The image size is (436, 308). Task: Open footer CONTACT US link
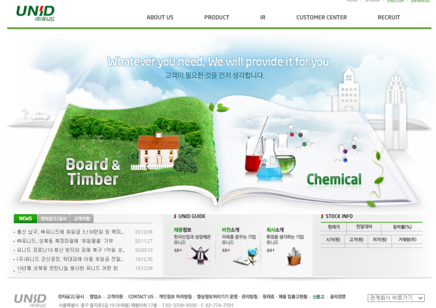(140, 297)
